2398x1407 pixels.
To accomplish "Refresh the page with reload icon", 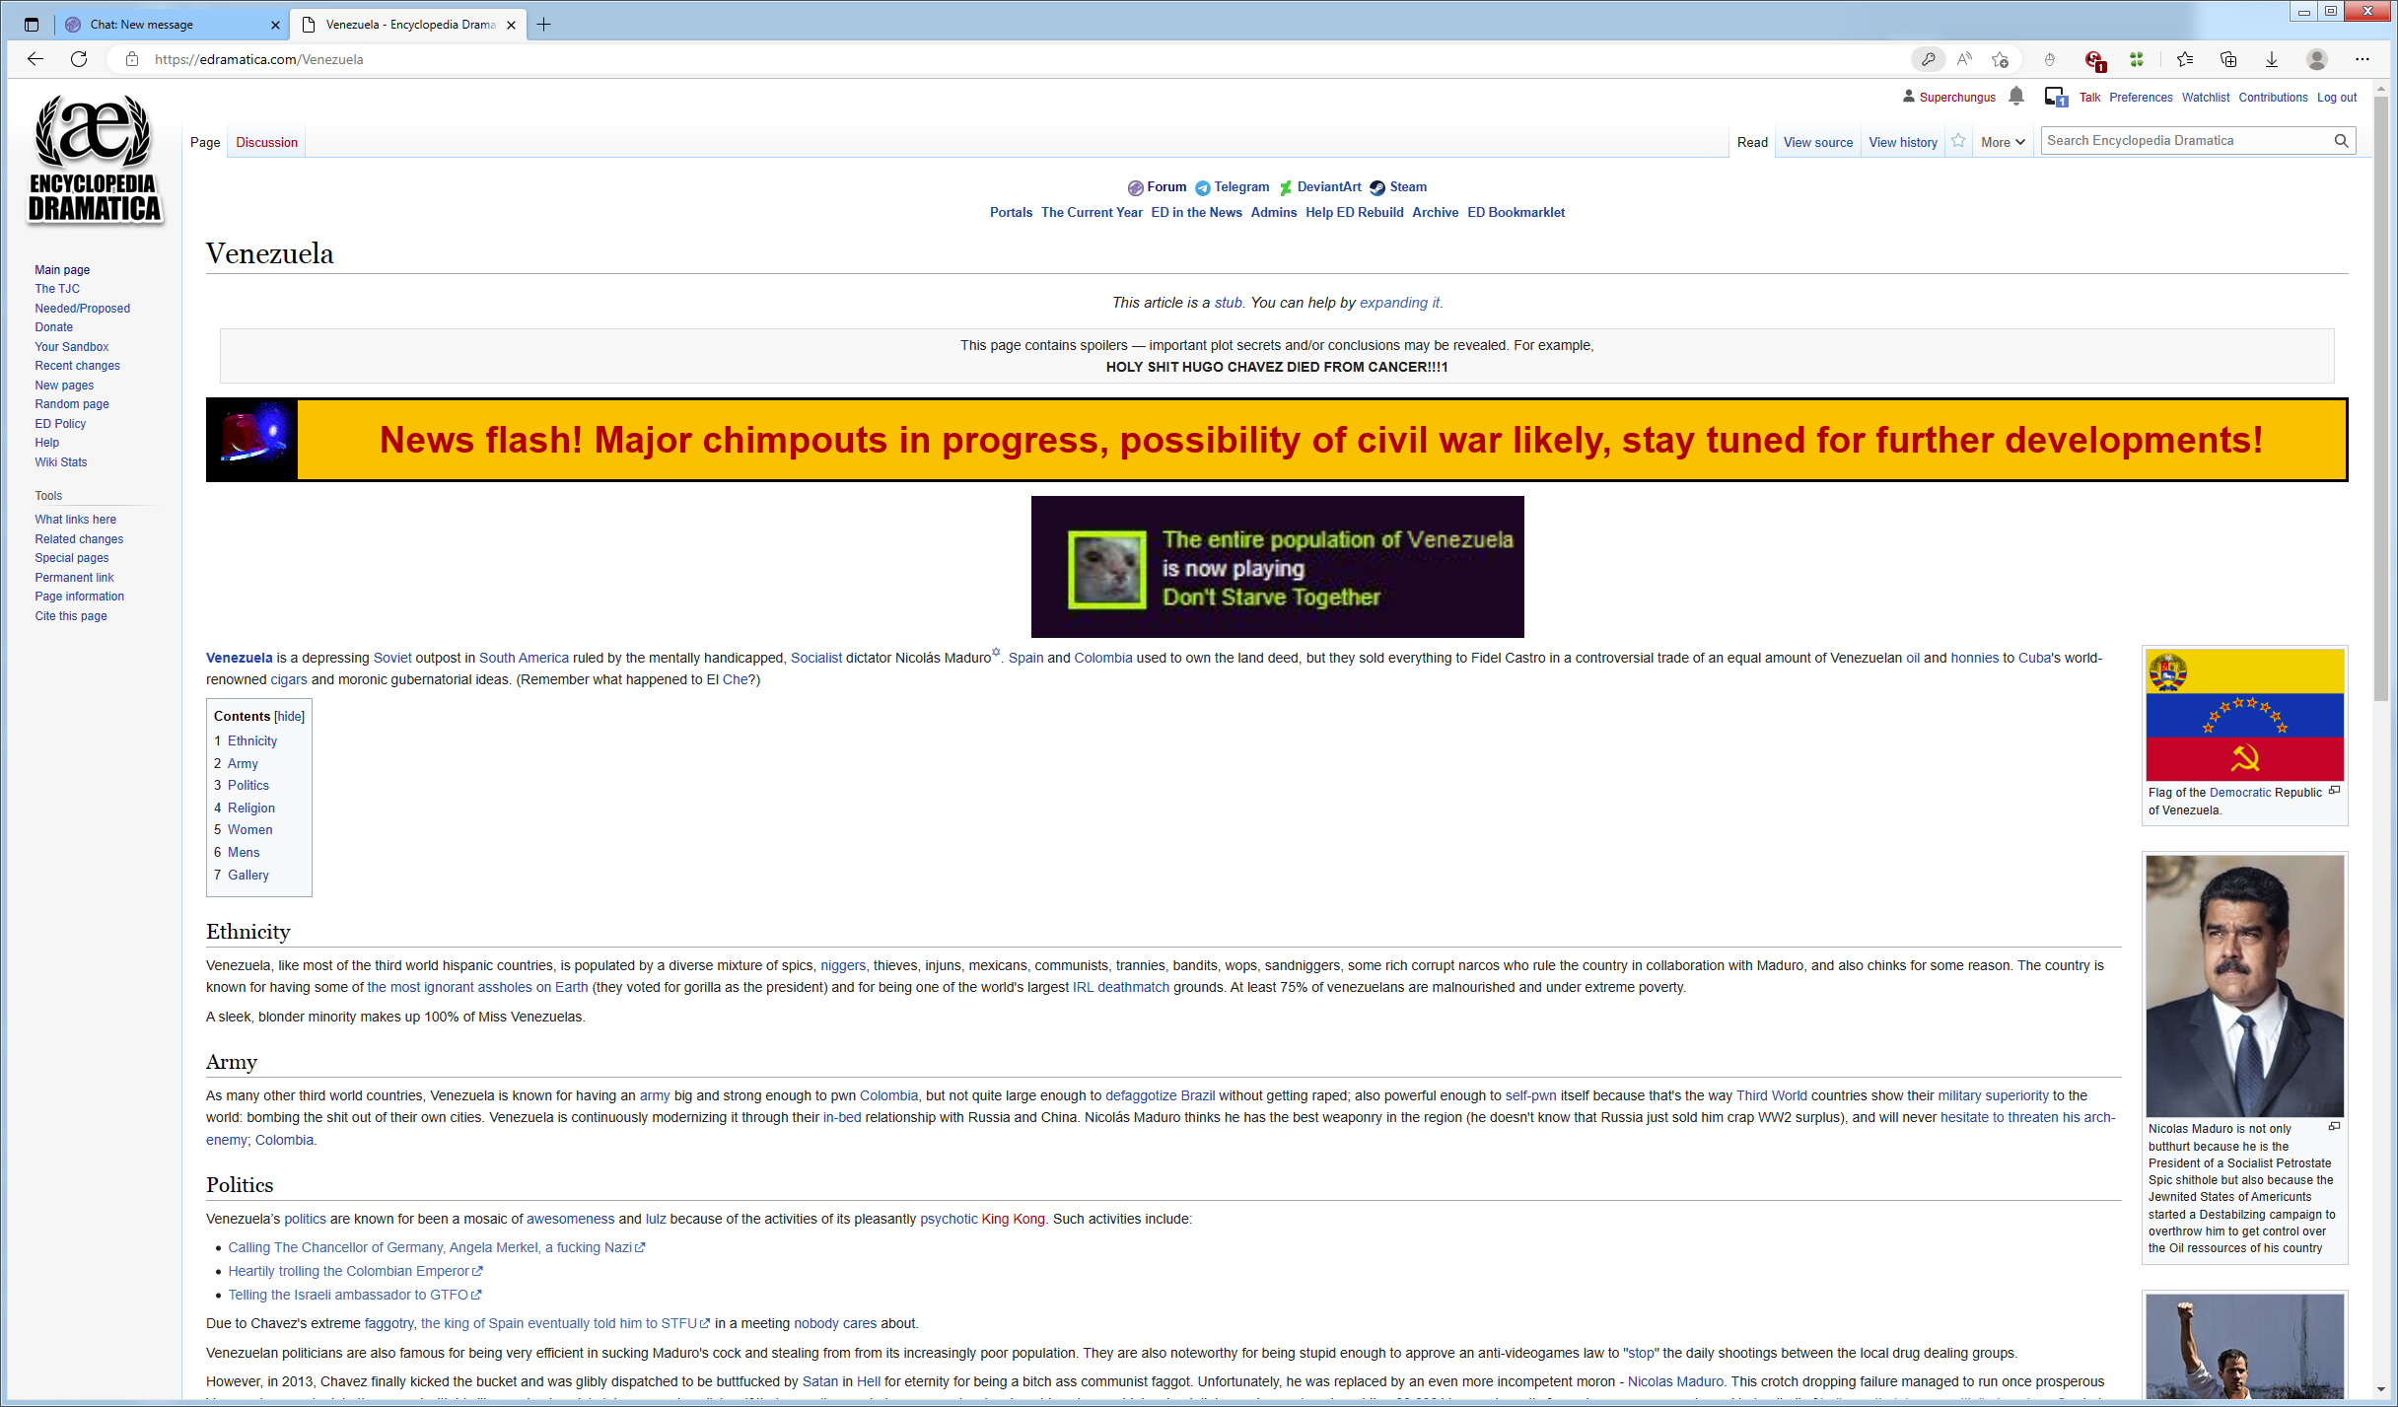I will click(79, 59).
